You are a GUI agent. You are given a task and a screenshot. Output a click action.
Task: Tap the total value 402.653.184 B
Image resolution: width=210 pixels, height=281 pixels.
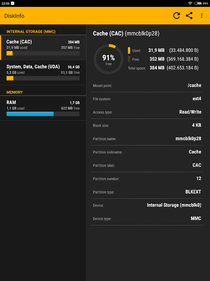click(x=183, y=68)
